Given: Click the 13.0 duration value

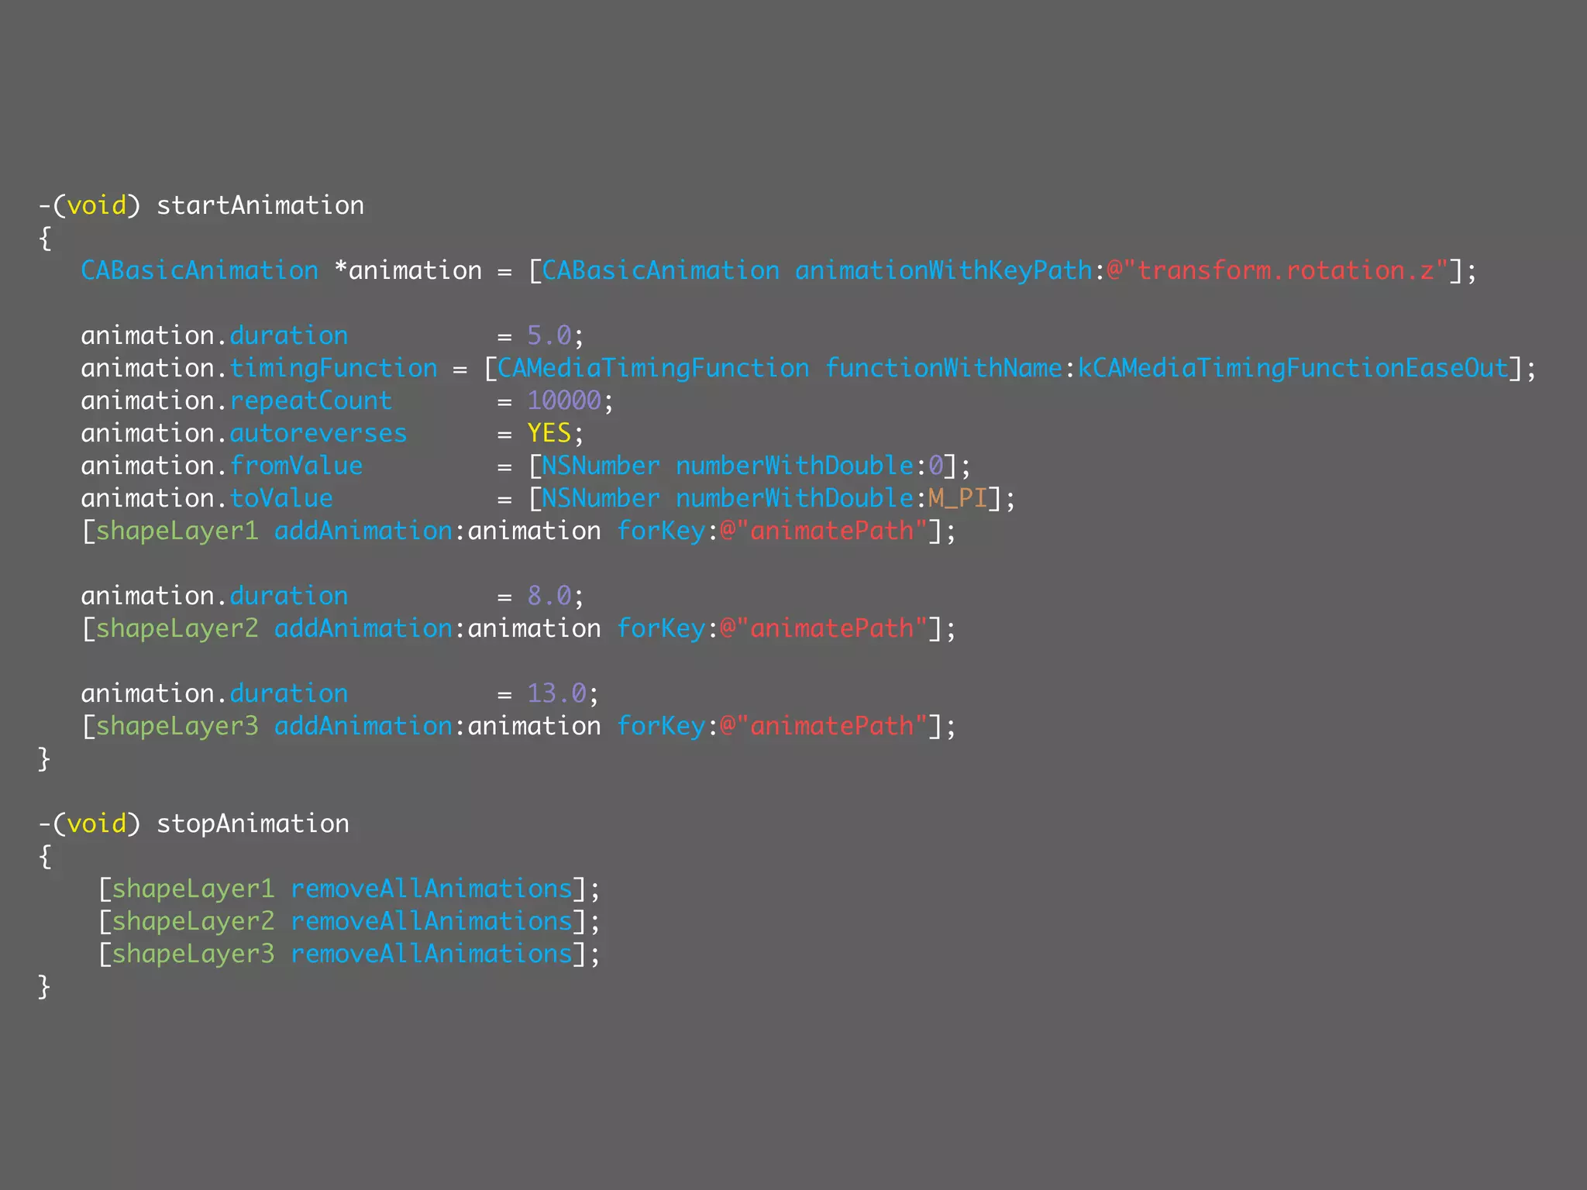Looking at the screenshot, I should click(x=556, y=693).
